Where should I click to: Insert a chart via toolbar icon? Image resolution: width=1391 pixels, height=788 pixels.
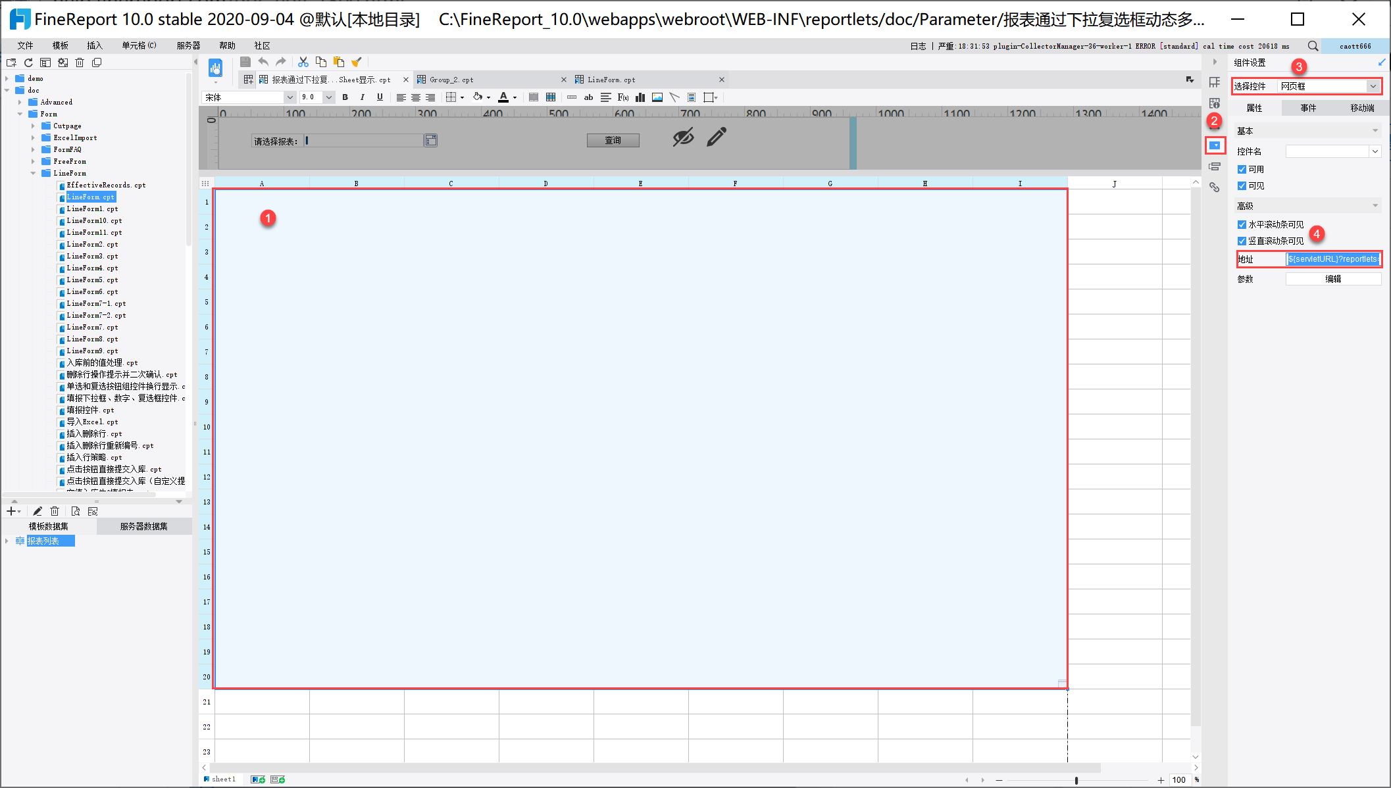point(640,97)
